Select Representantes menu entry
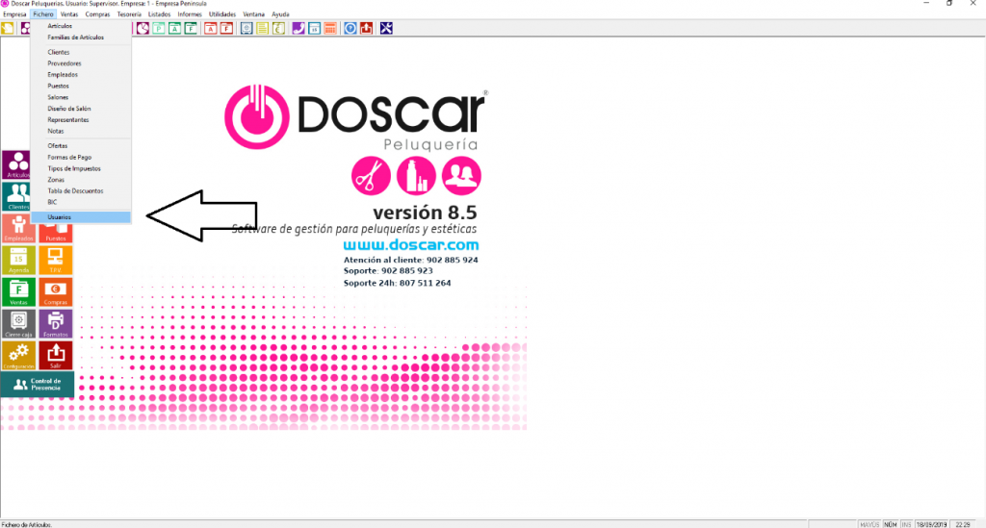This screenshot has height=528, width=986. tap(81, 120)
